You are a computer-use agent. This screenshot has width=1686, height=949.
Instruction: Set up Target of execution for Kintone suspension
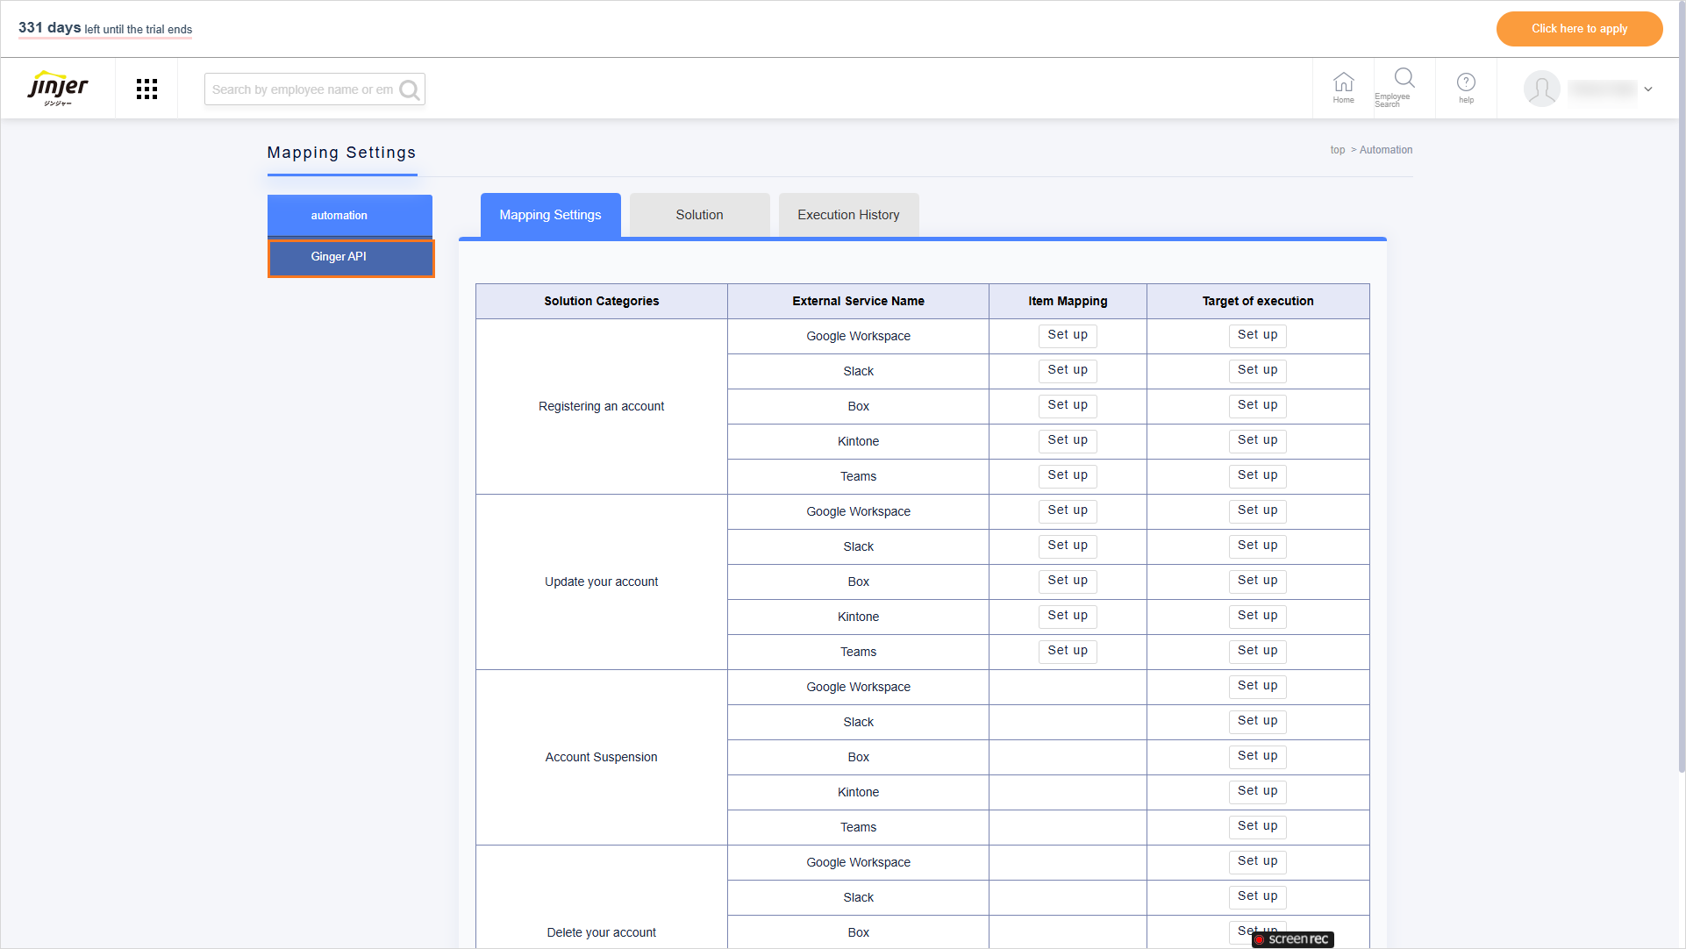(x=1257, y=791)
